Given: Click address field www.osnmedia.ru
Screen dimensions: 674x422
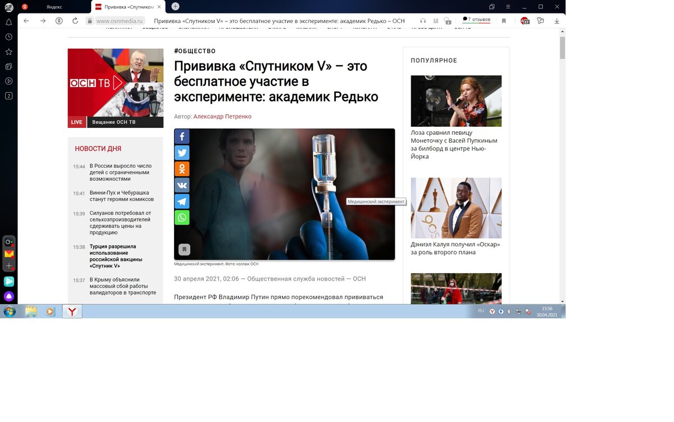Looking at the screenshot, I should [x=120, y=21].
